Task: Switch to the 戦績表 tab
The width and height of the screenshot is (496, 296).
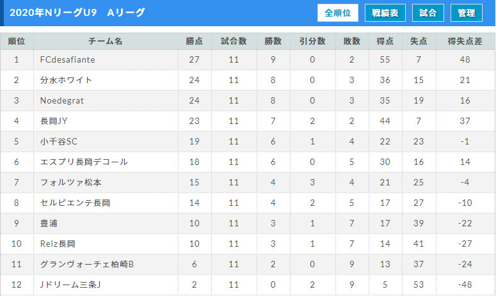Action: [385, 13]
